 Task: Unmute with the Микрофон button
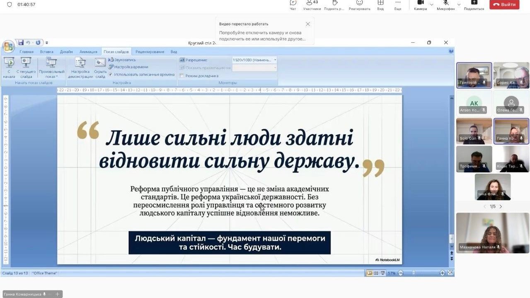445,5
